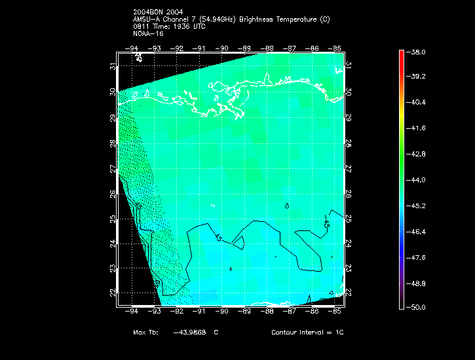The height and width of the screenshot is (360, 475).
Task: Click the 'NOAA-16' satellite label
Action: 148,33
